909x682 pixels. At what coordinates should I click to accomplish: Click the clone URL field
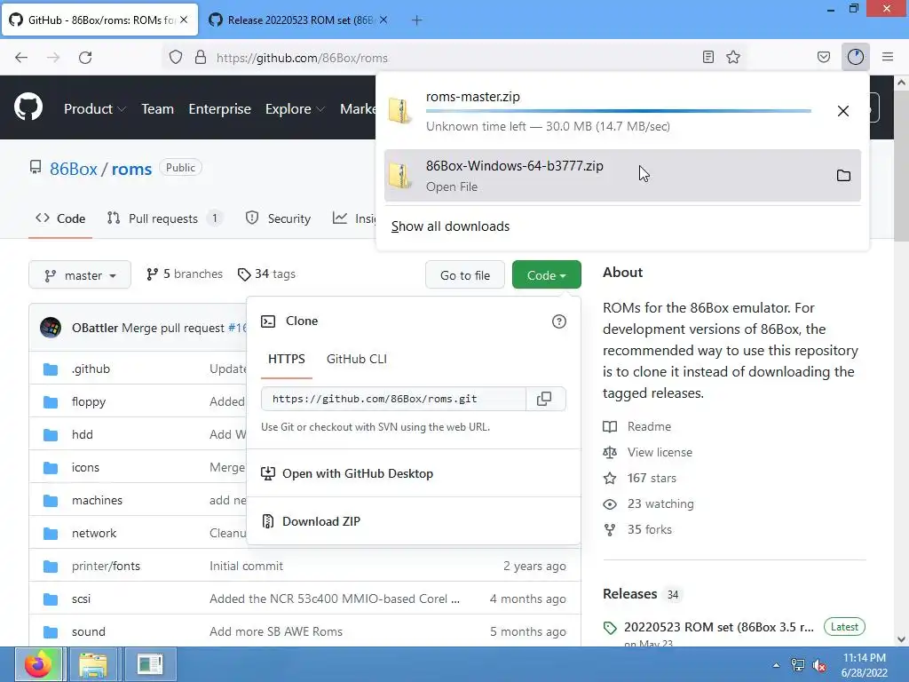coord(393,399)
